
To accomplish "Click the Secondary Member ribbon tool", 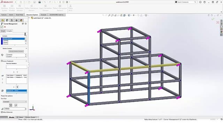I will (20, 8).
